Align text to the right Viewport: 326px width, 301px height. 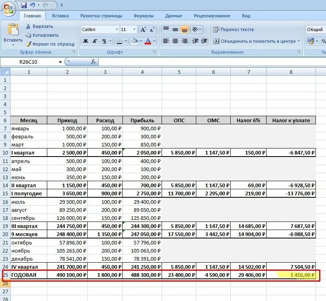click(x=185, y=41)
